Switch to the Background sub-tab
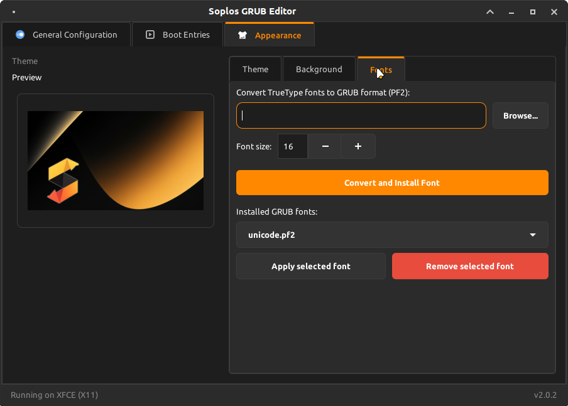Image resolution: width=568 pixels, height=406 pixels. coord(319,69)
